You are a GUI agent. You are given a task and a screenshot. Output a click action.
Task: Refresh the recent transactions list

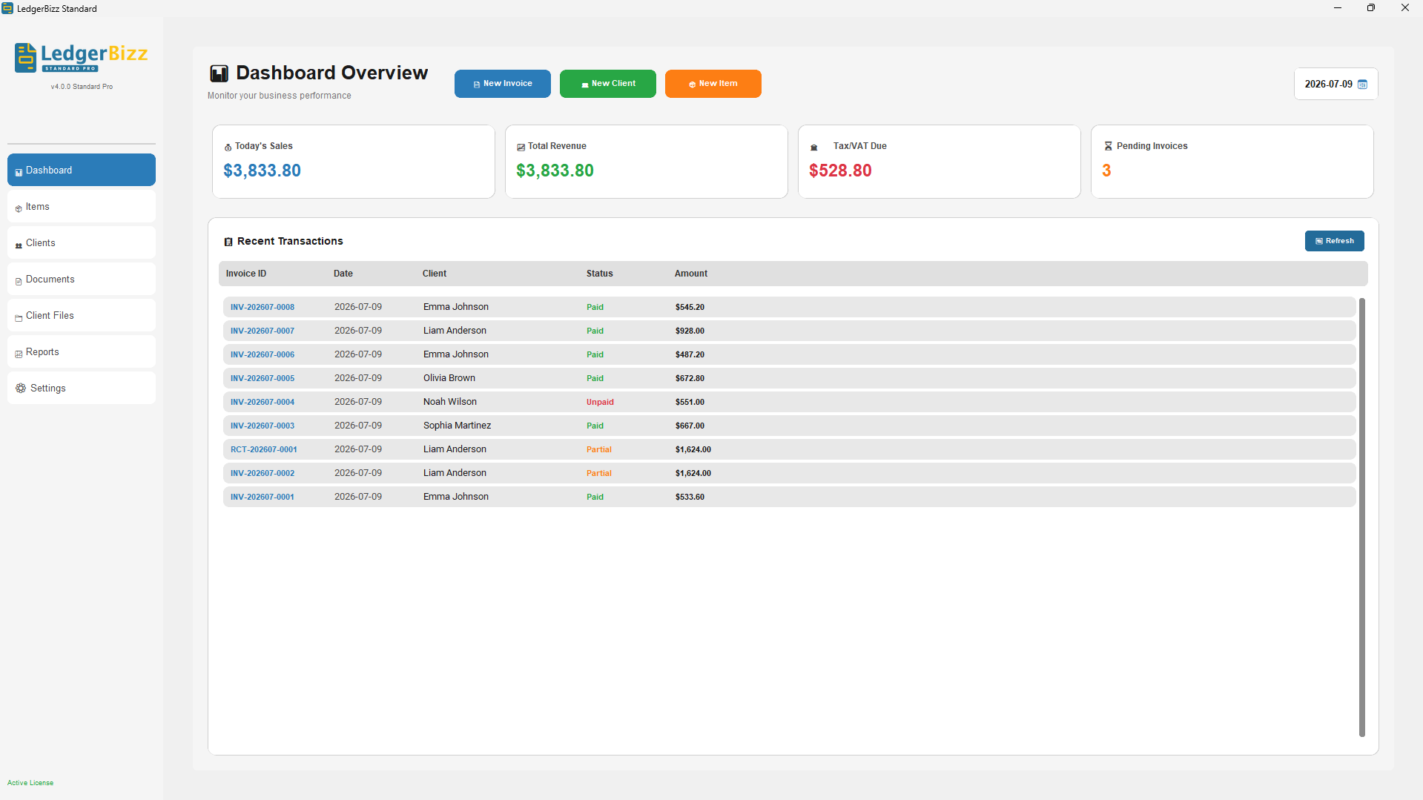tap(1335, 241)
